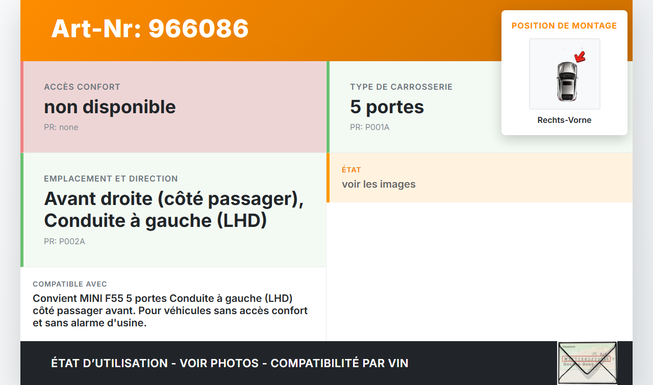Click the 'Type de carrosserie' label
This screenshot has width=653, height=385.
pos(401,87)
